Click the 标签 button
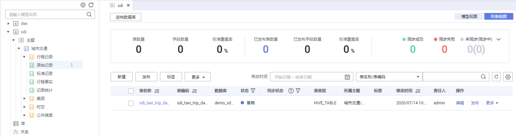 point(171,77)
